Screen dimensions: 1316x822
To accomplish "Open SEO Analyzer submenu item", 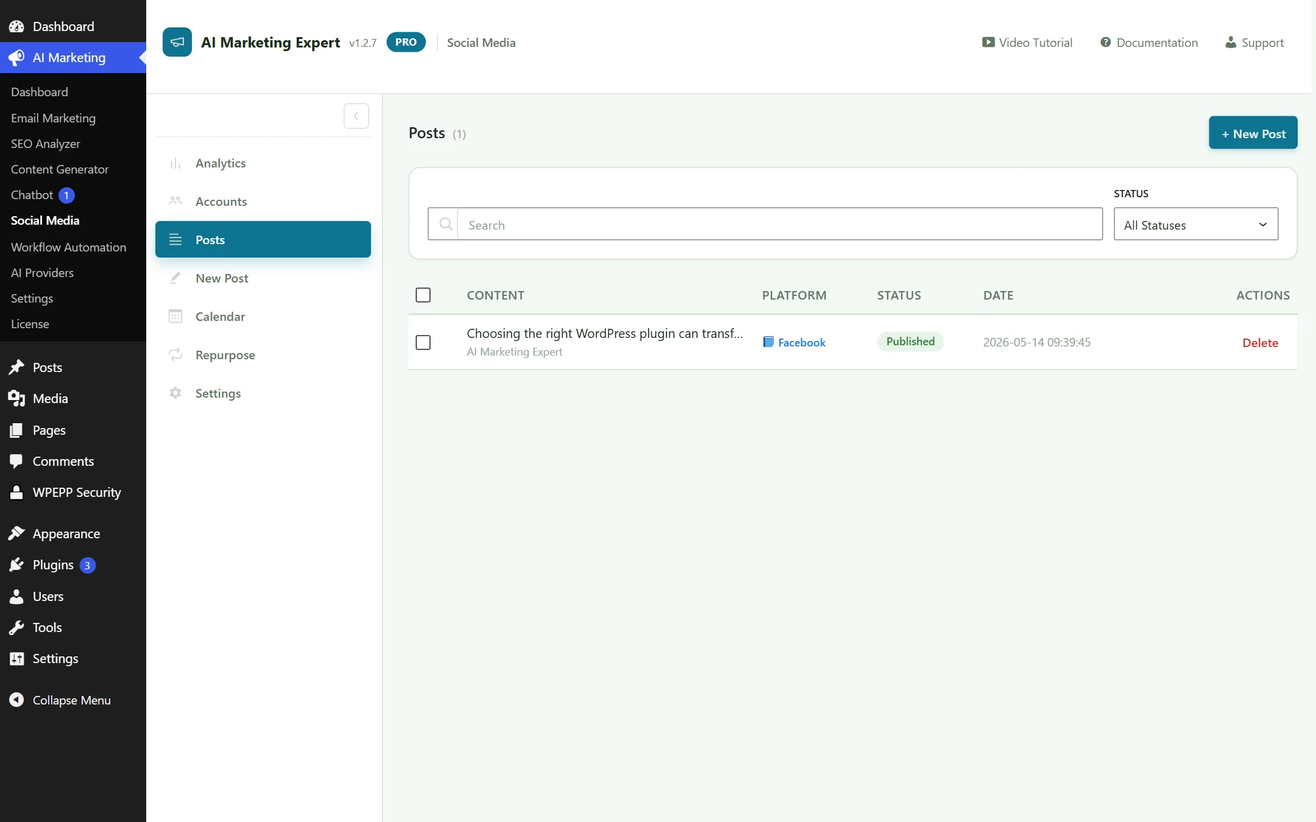I will 46,144.
